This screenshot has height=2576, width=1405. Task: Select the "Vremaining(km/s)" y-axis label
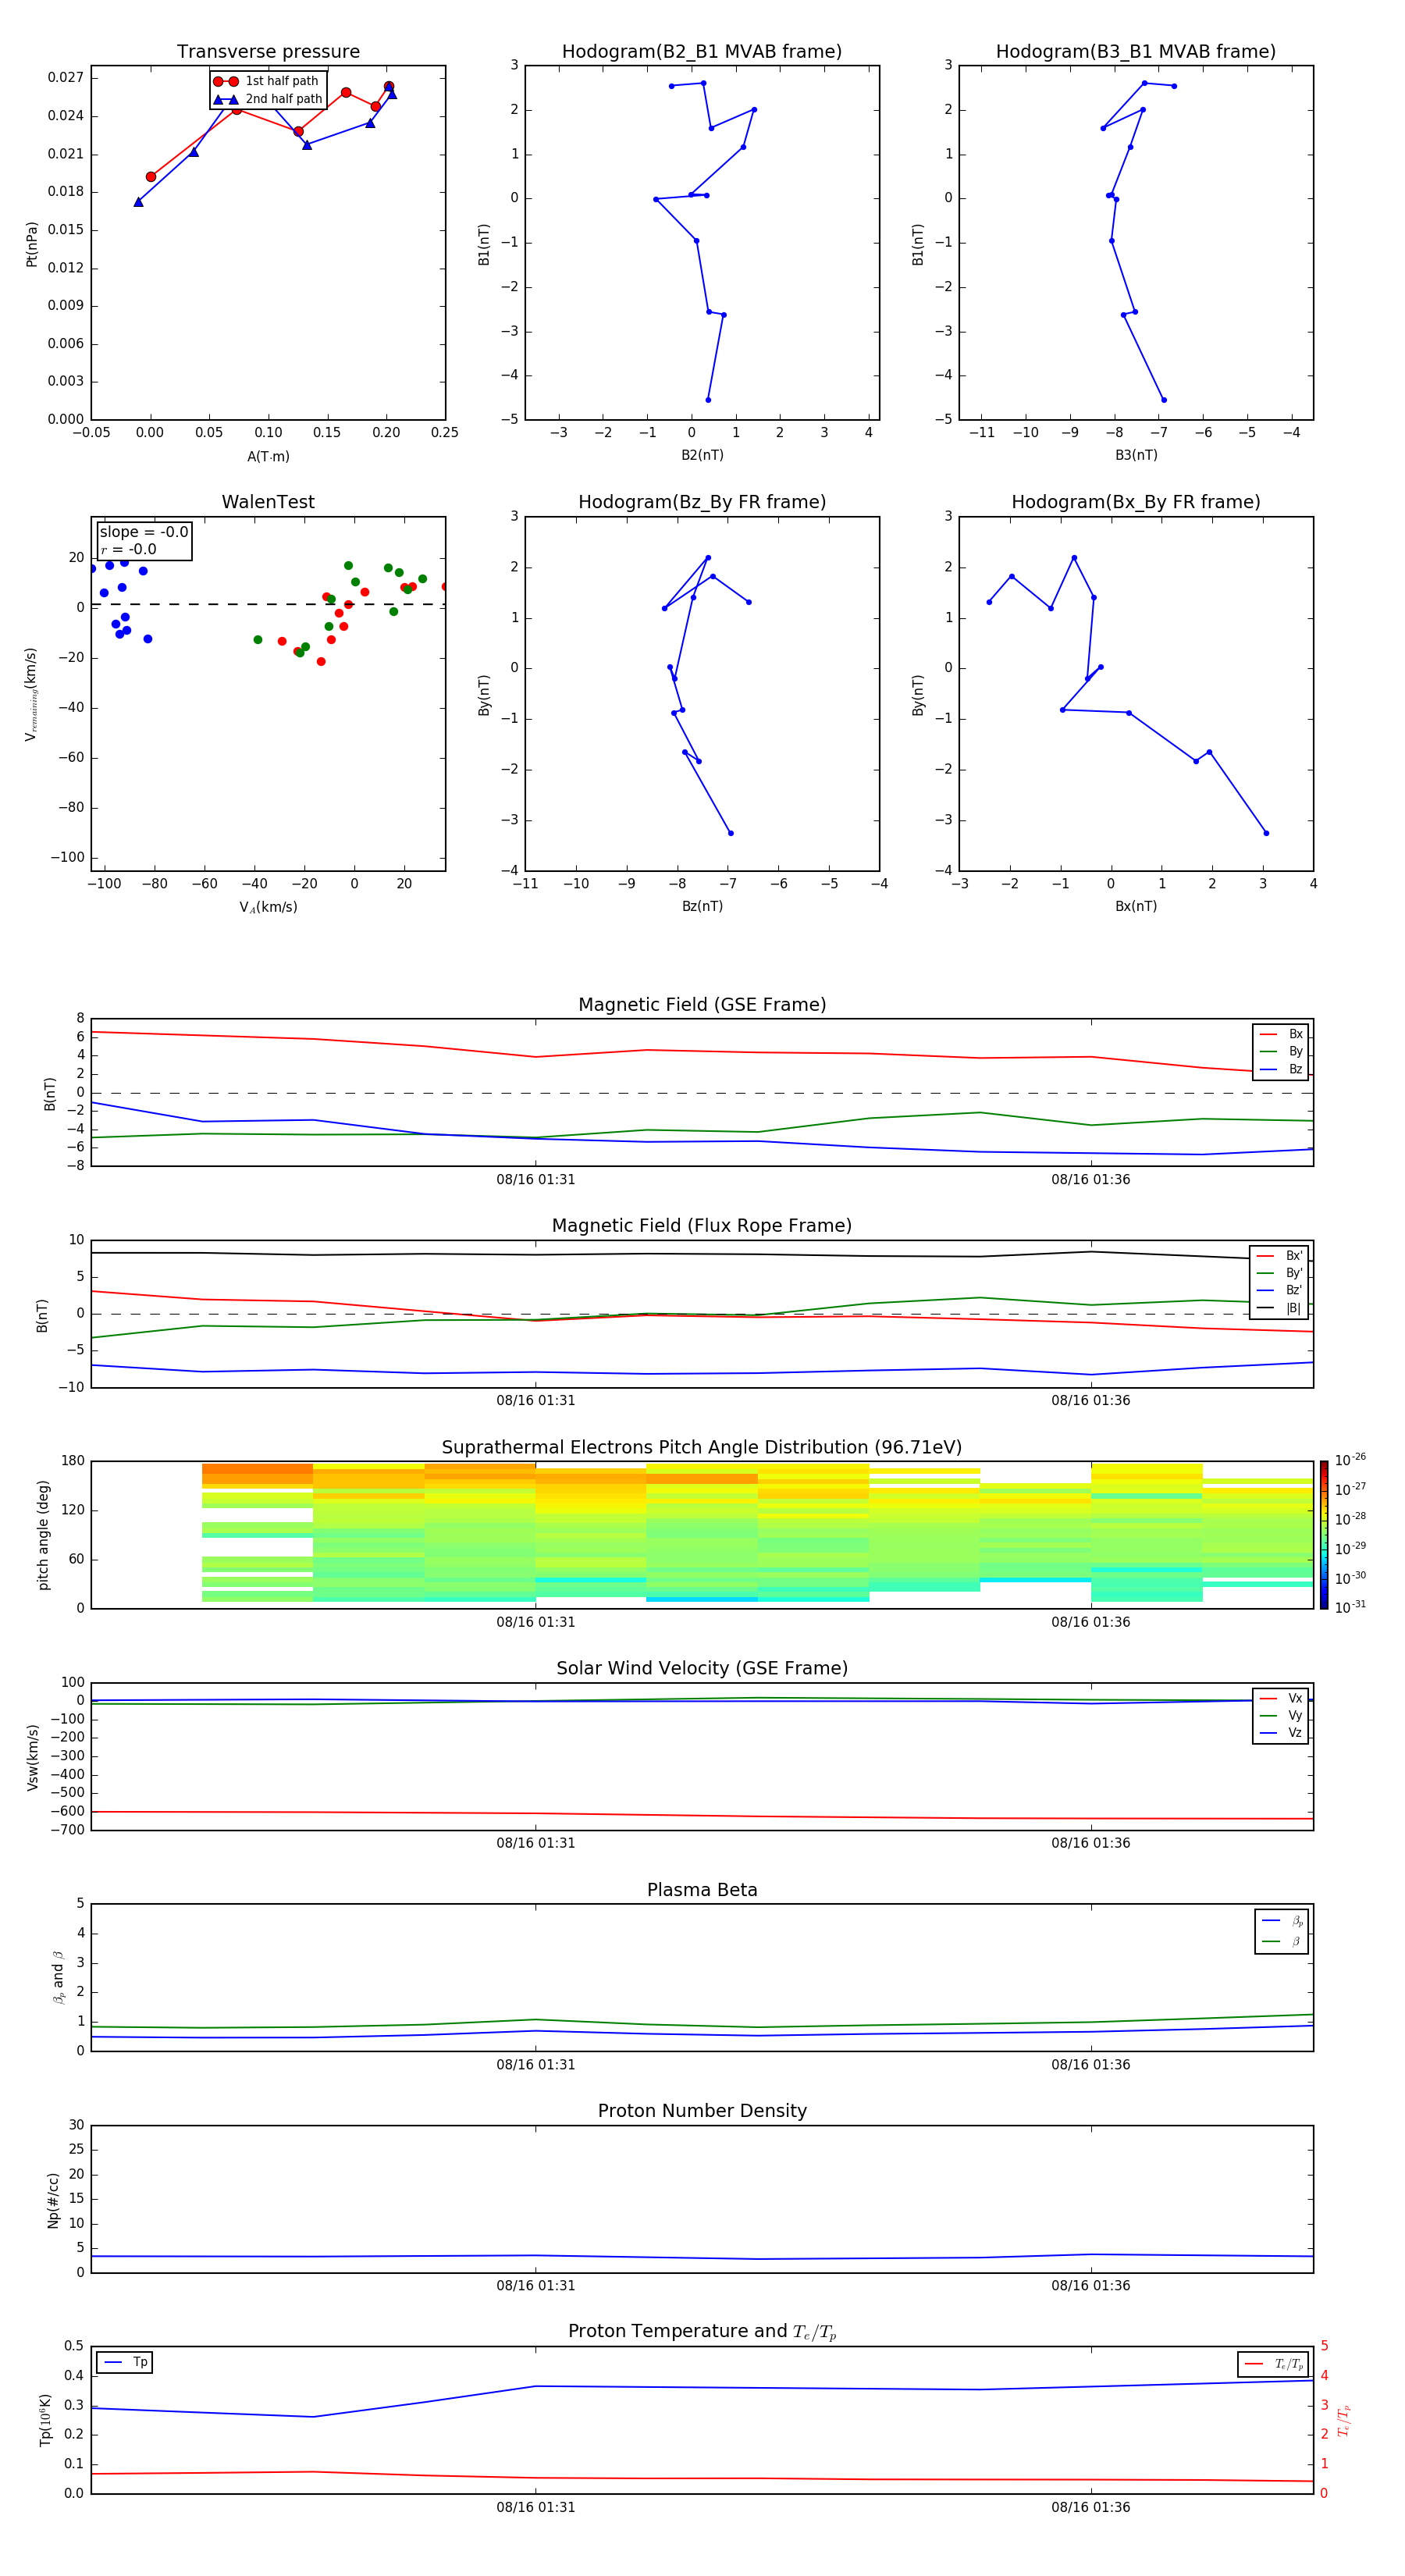point(31,695)
